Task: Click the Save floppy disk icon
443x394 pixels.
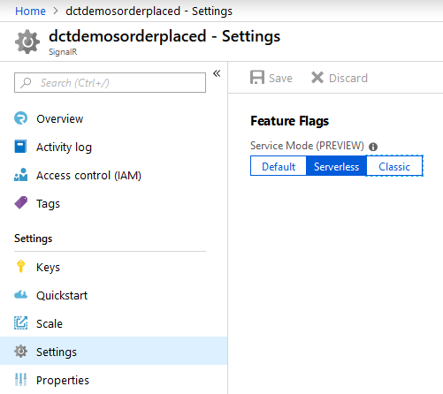Action: pos(257,78)
